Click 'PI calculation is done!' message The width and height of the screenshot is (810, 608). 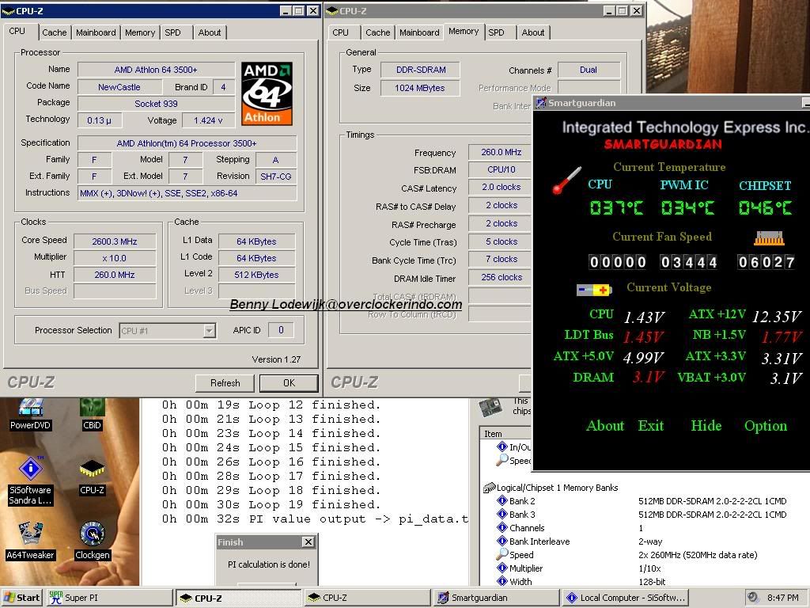point(269,564)
